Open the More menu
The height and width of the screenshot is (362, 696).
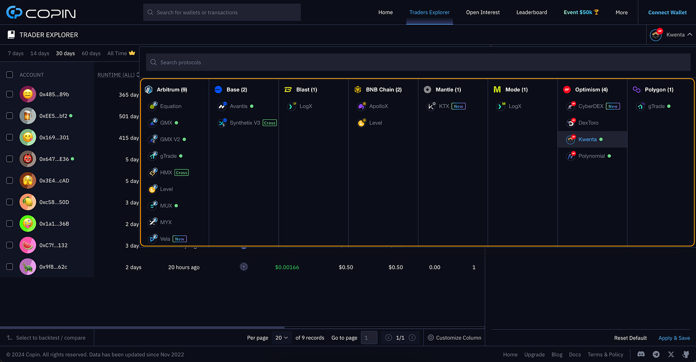pyautogui.click(x=621, y=12)
